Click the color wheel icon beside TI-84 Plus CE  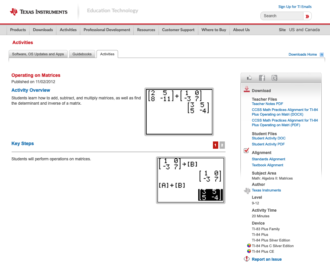click(249, 251)
